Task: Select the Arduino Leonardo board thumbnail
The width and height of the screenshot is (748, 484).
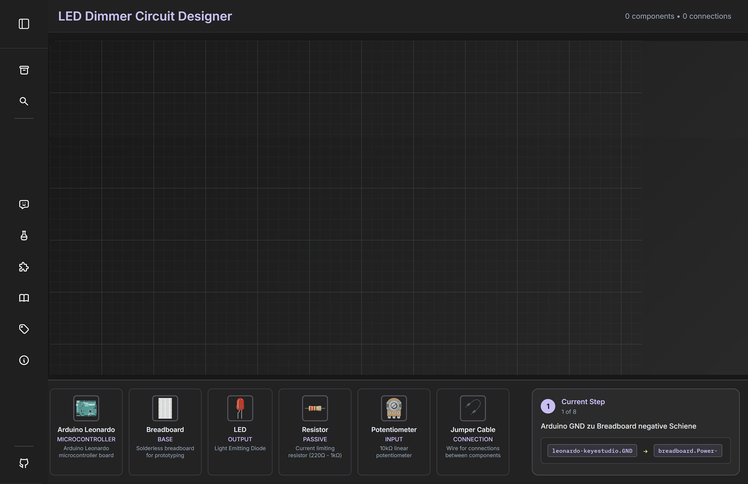Action: [x=86, y=408]
